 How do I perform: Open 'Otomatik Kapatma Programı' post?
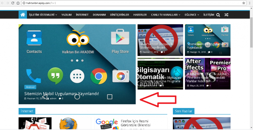(x=160, y=80)
